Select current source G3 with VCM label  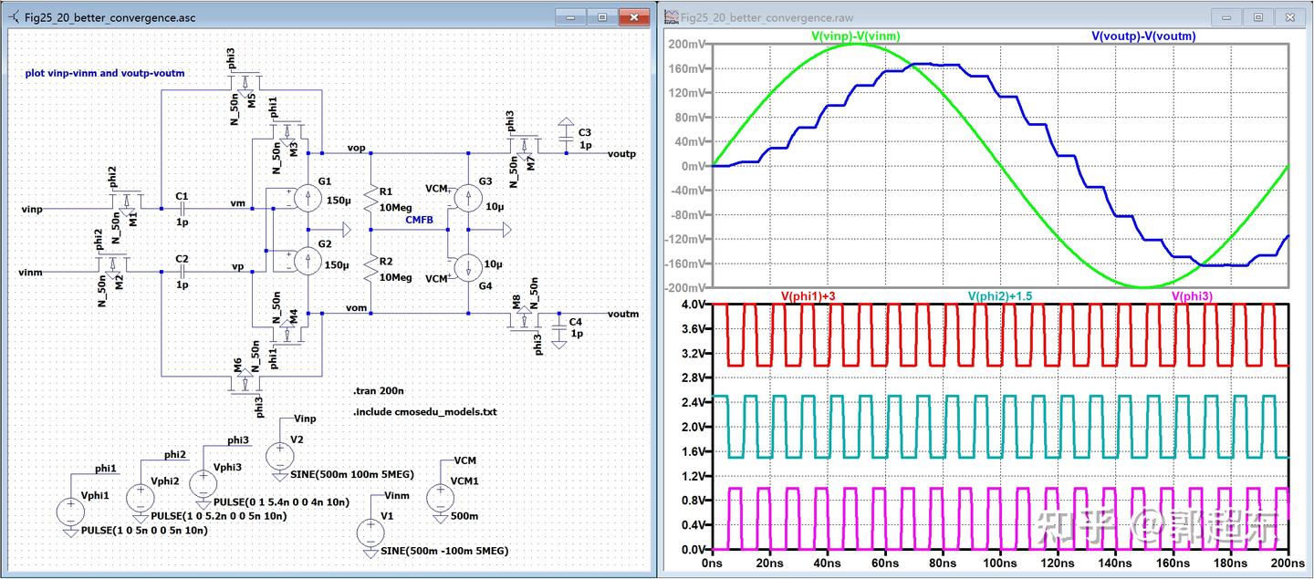(x=466, y=197)
